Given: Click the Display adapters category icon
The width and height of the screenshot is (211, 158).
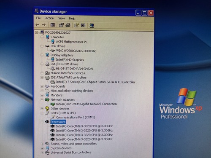Looking at the screenshot, I should coord(47,55).
